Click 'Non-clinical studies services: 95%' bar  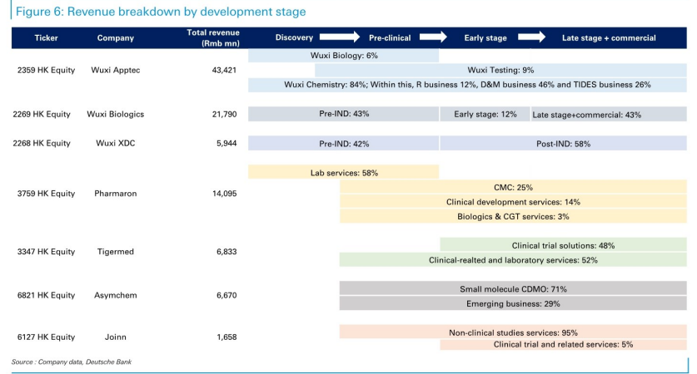513,332
